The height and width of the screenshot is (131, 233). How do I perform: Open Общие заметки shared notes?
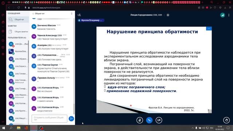click(x=18, y=32)
